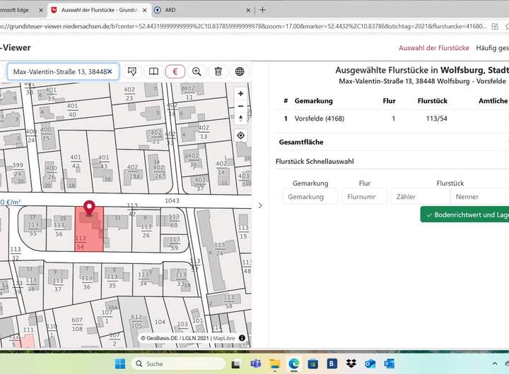Reset map bearing with compass button
The height and width of the screenshot is (374, 509).
tap(240, 119)
